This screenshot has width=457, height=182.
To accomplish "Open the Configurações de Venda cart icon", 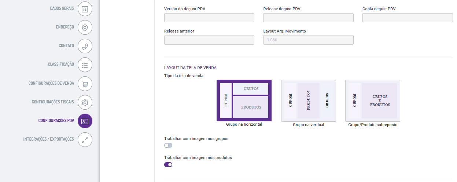I will 85,84.
